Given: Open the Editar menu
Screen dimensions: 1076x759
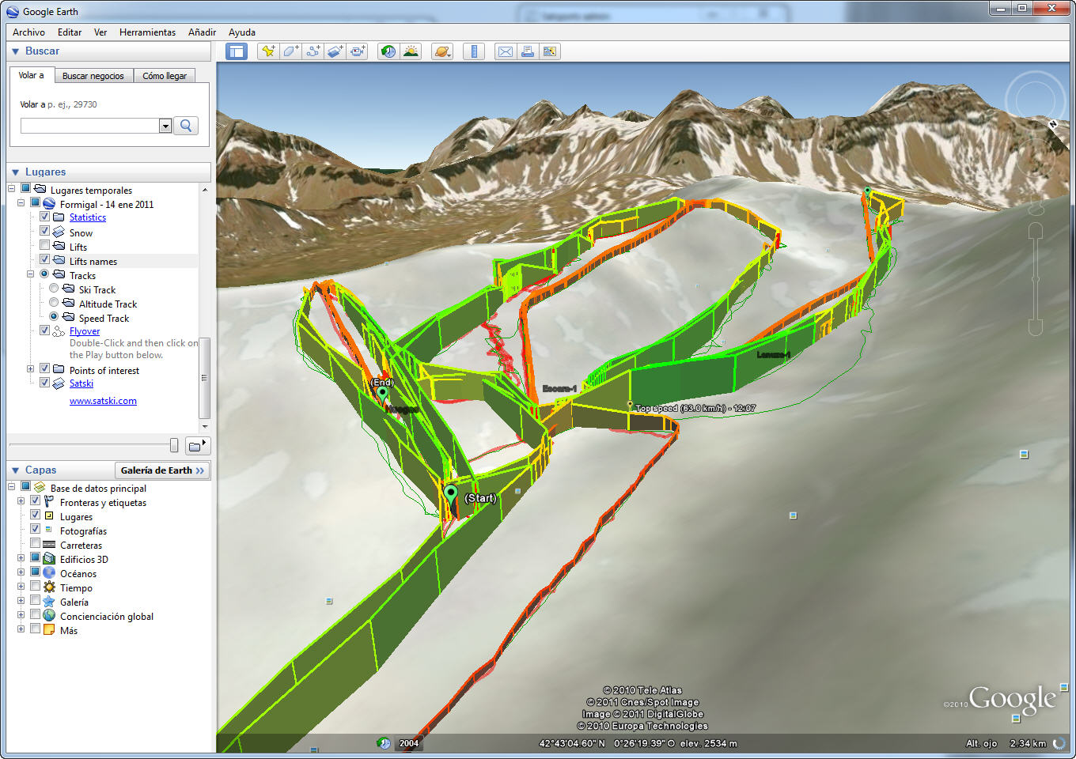Looking at the screenshot, I should click(x=70, y=32).
